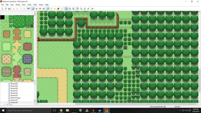Viewport: 201px width, 113px height.
Task: Select the Route 930 map
Action: point(14,103)
